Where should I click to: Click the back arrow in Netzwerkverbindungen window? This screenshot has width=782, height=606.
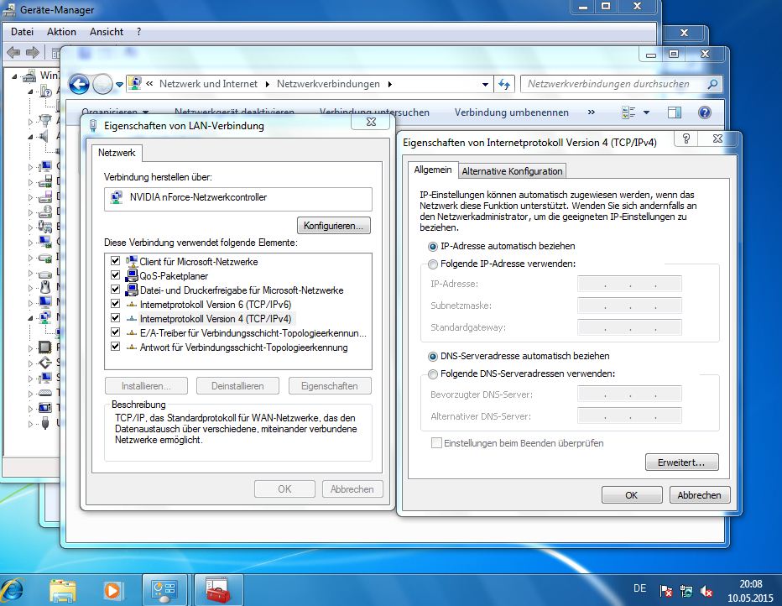(x=79, y=84)
